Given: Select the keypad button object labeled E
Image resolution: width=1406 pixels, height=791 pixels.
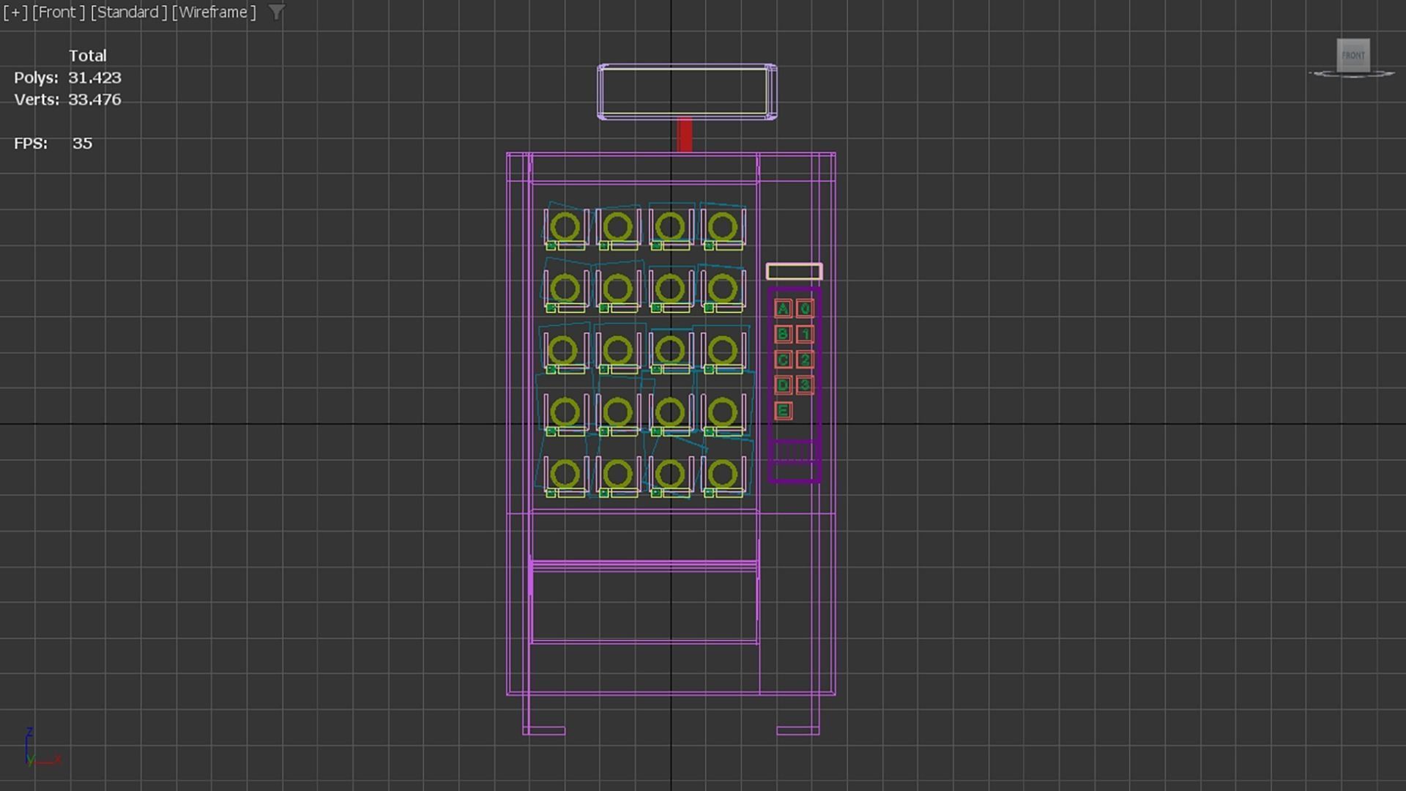Looking at the screenshot, I should pos(783,411).
